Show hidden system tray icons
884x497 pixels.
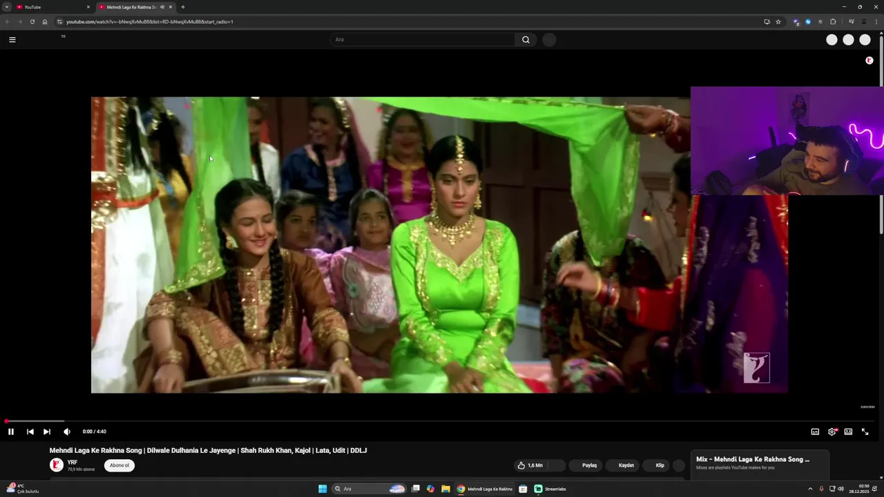(x=810, y=489)
